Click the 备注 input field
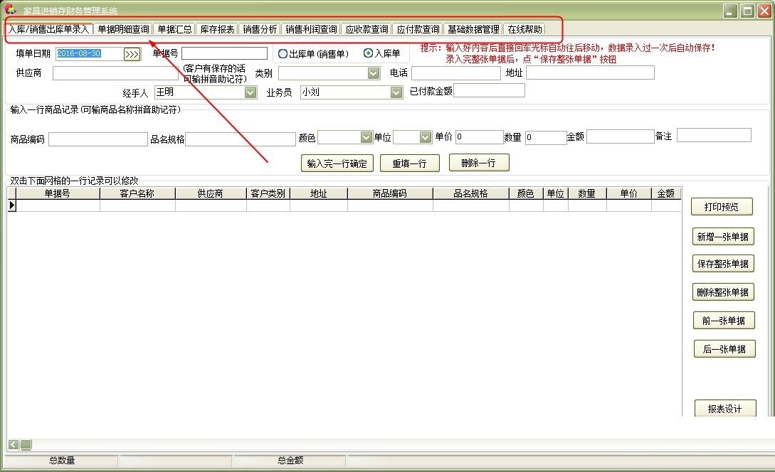Viewport: 775px width, 472px height. click(715, 135)
